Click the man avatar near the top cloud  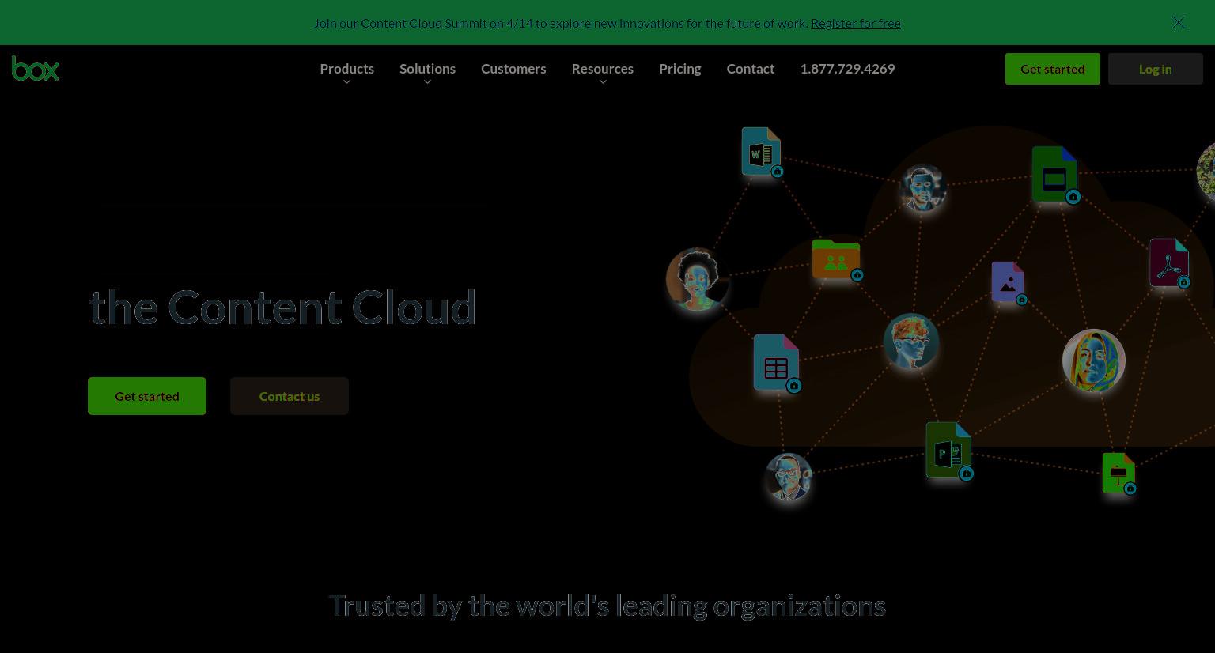(922, 188)
